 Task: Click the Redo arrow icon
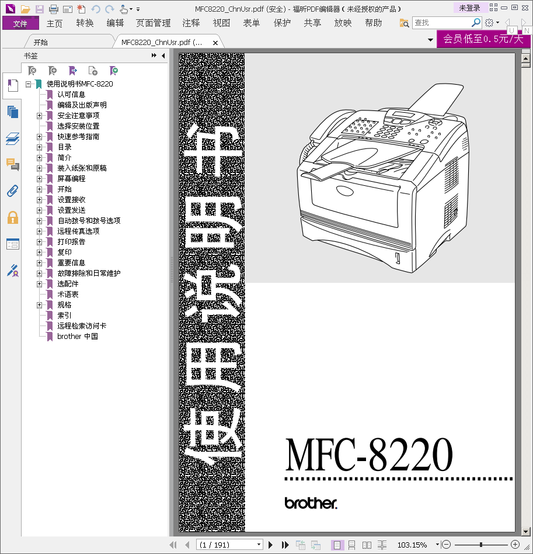(x=110, y=9)
